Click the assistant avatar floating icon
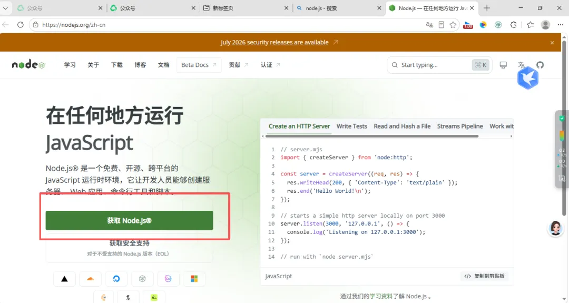 pyautogui.click(x=556, y=228)
